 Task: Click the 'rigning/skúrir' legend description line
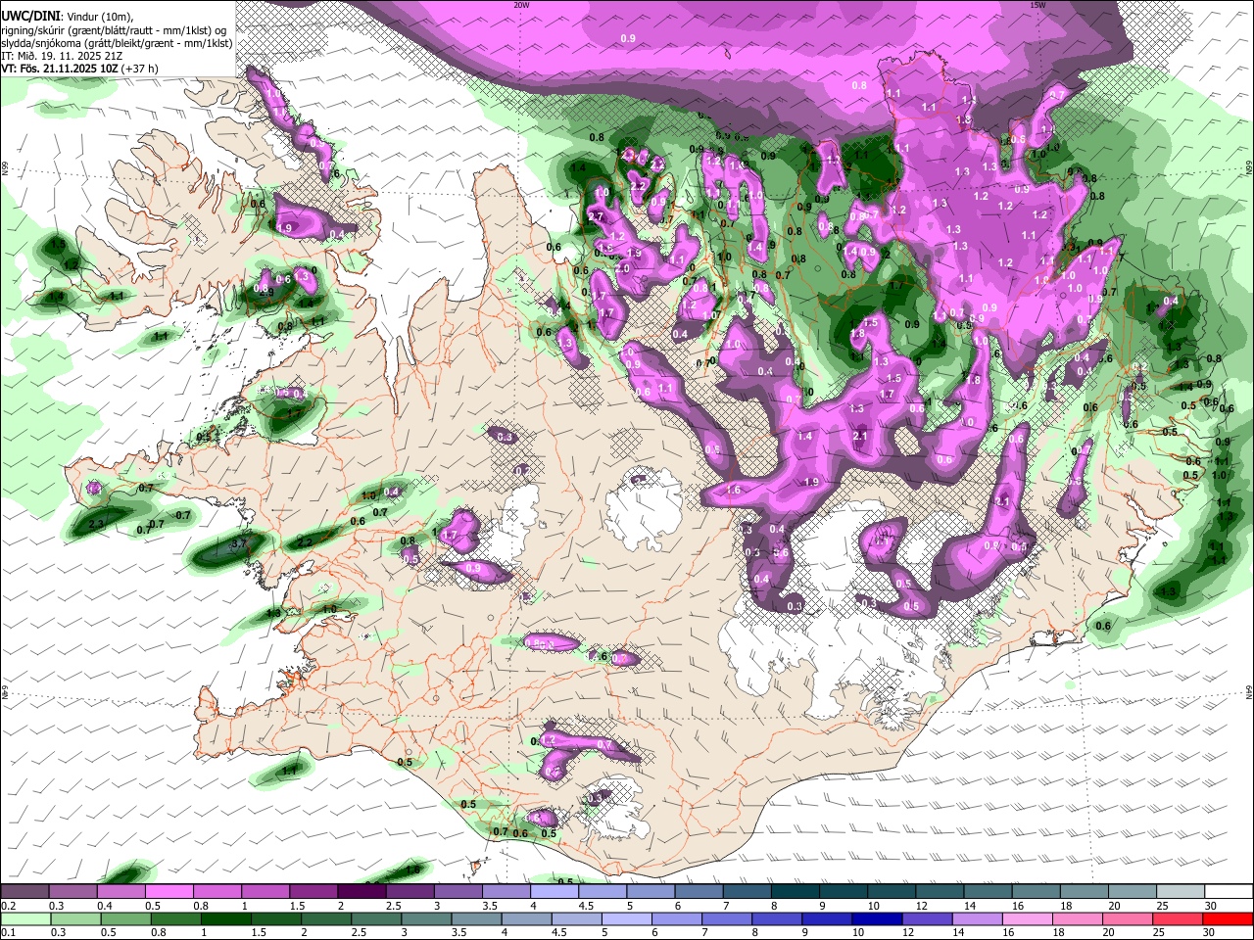tap(113, 30)
